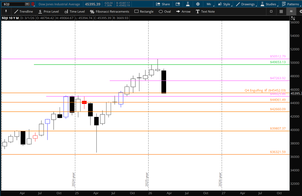Select the Arrow drawing tool
The height and width of the screenshot is (196, 302).
[x=183, y=12]
